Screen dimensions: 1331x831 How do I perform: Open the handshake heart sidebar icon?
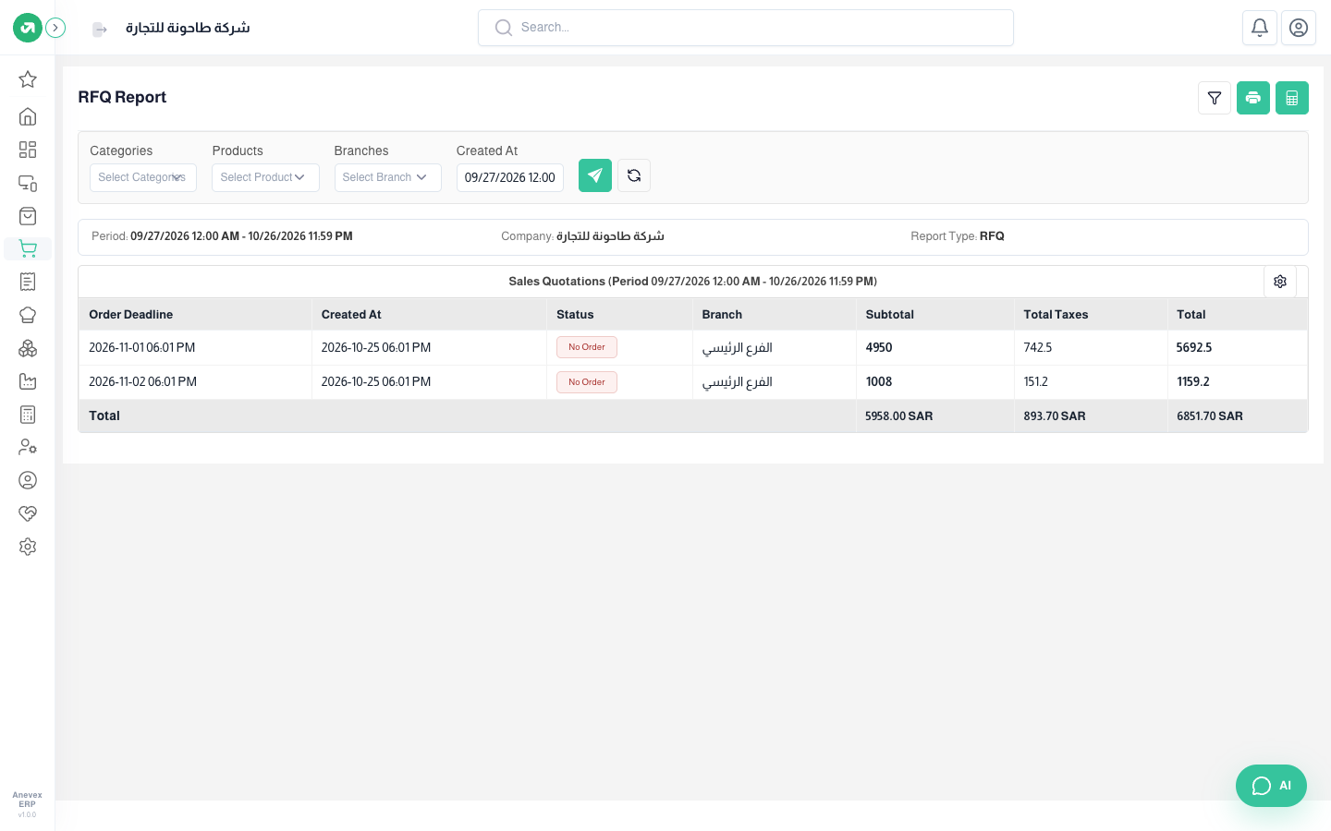(28, 513)
